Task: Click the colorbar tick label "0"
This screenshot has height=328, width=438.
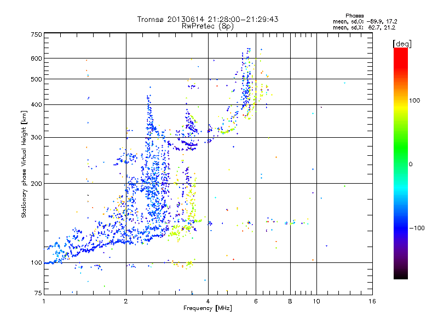Action: [411, 165]
